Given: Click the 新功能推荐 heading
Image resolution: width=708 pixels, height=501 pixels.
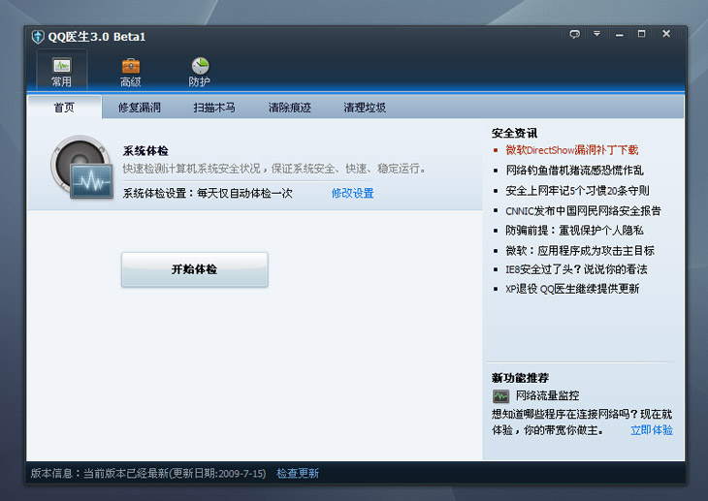Looking at the screenshot, I should click(520, 378).
